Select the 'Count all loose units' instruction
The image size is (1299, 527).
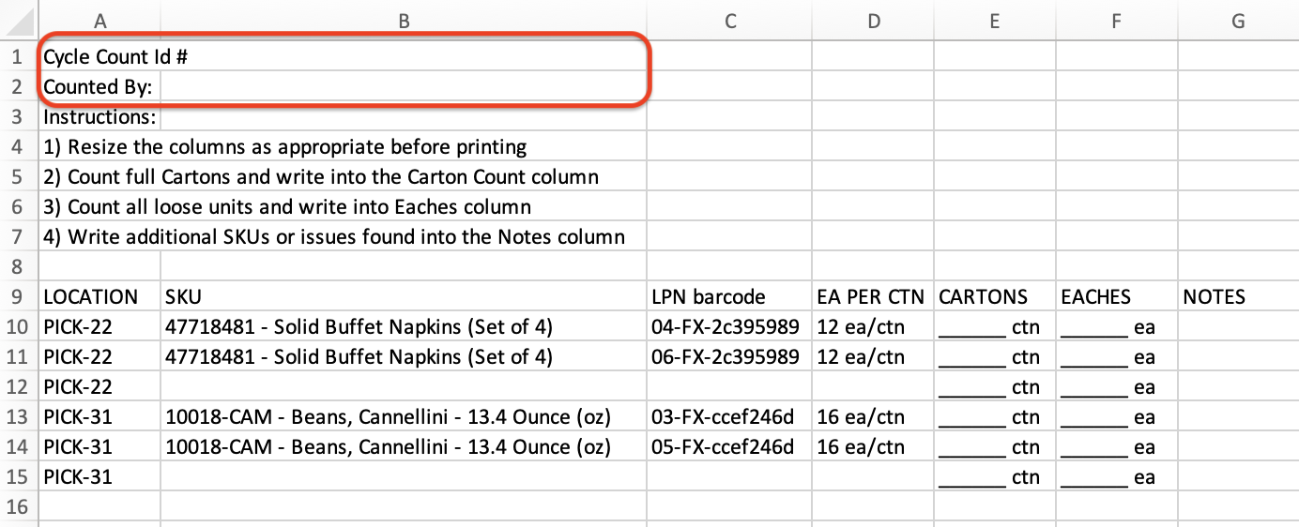287,207
